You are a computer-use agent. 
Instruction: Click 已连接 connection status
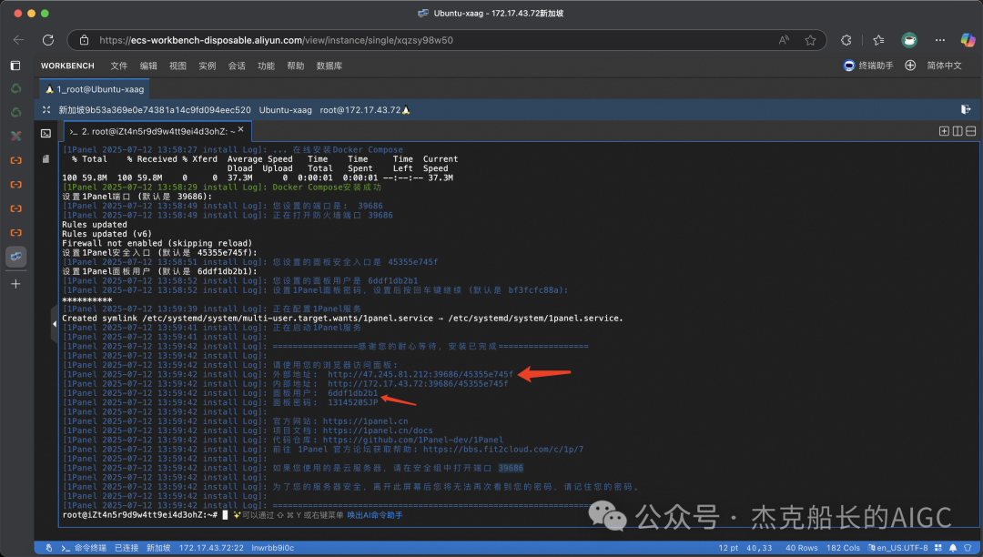point(126,548)
